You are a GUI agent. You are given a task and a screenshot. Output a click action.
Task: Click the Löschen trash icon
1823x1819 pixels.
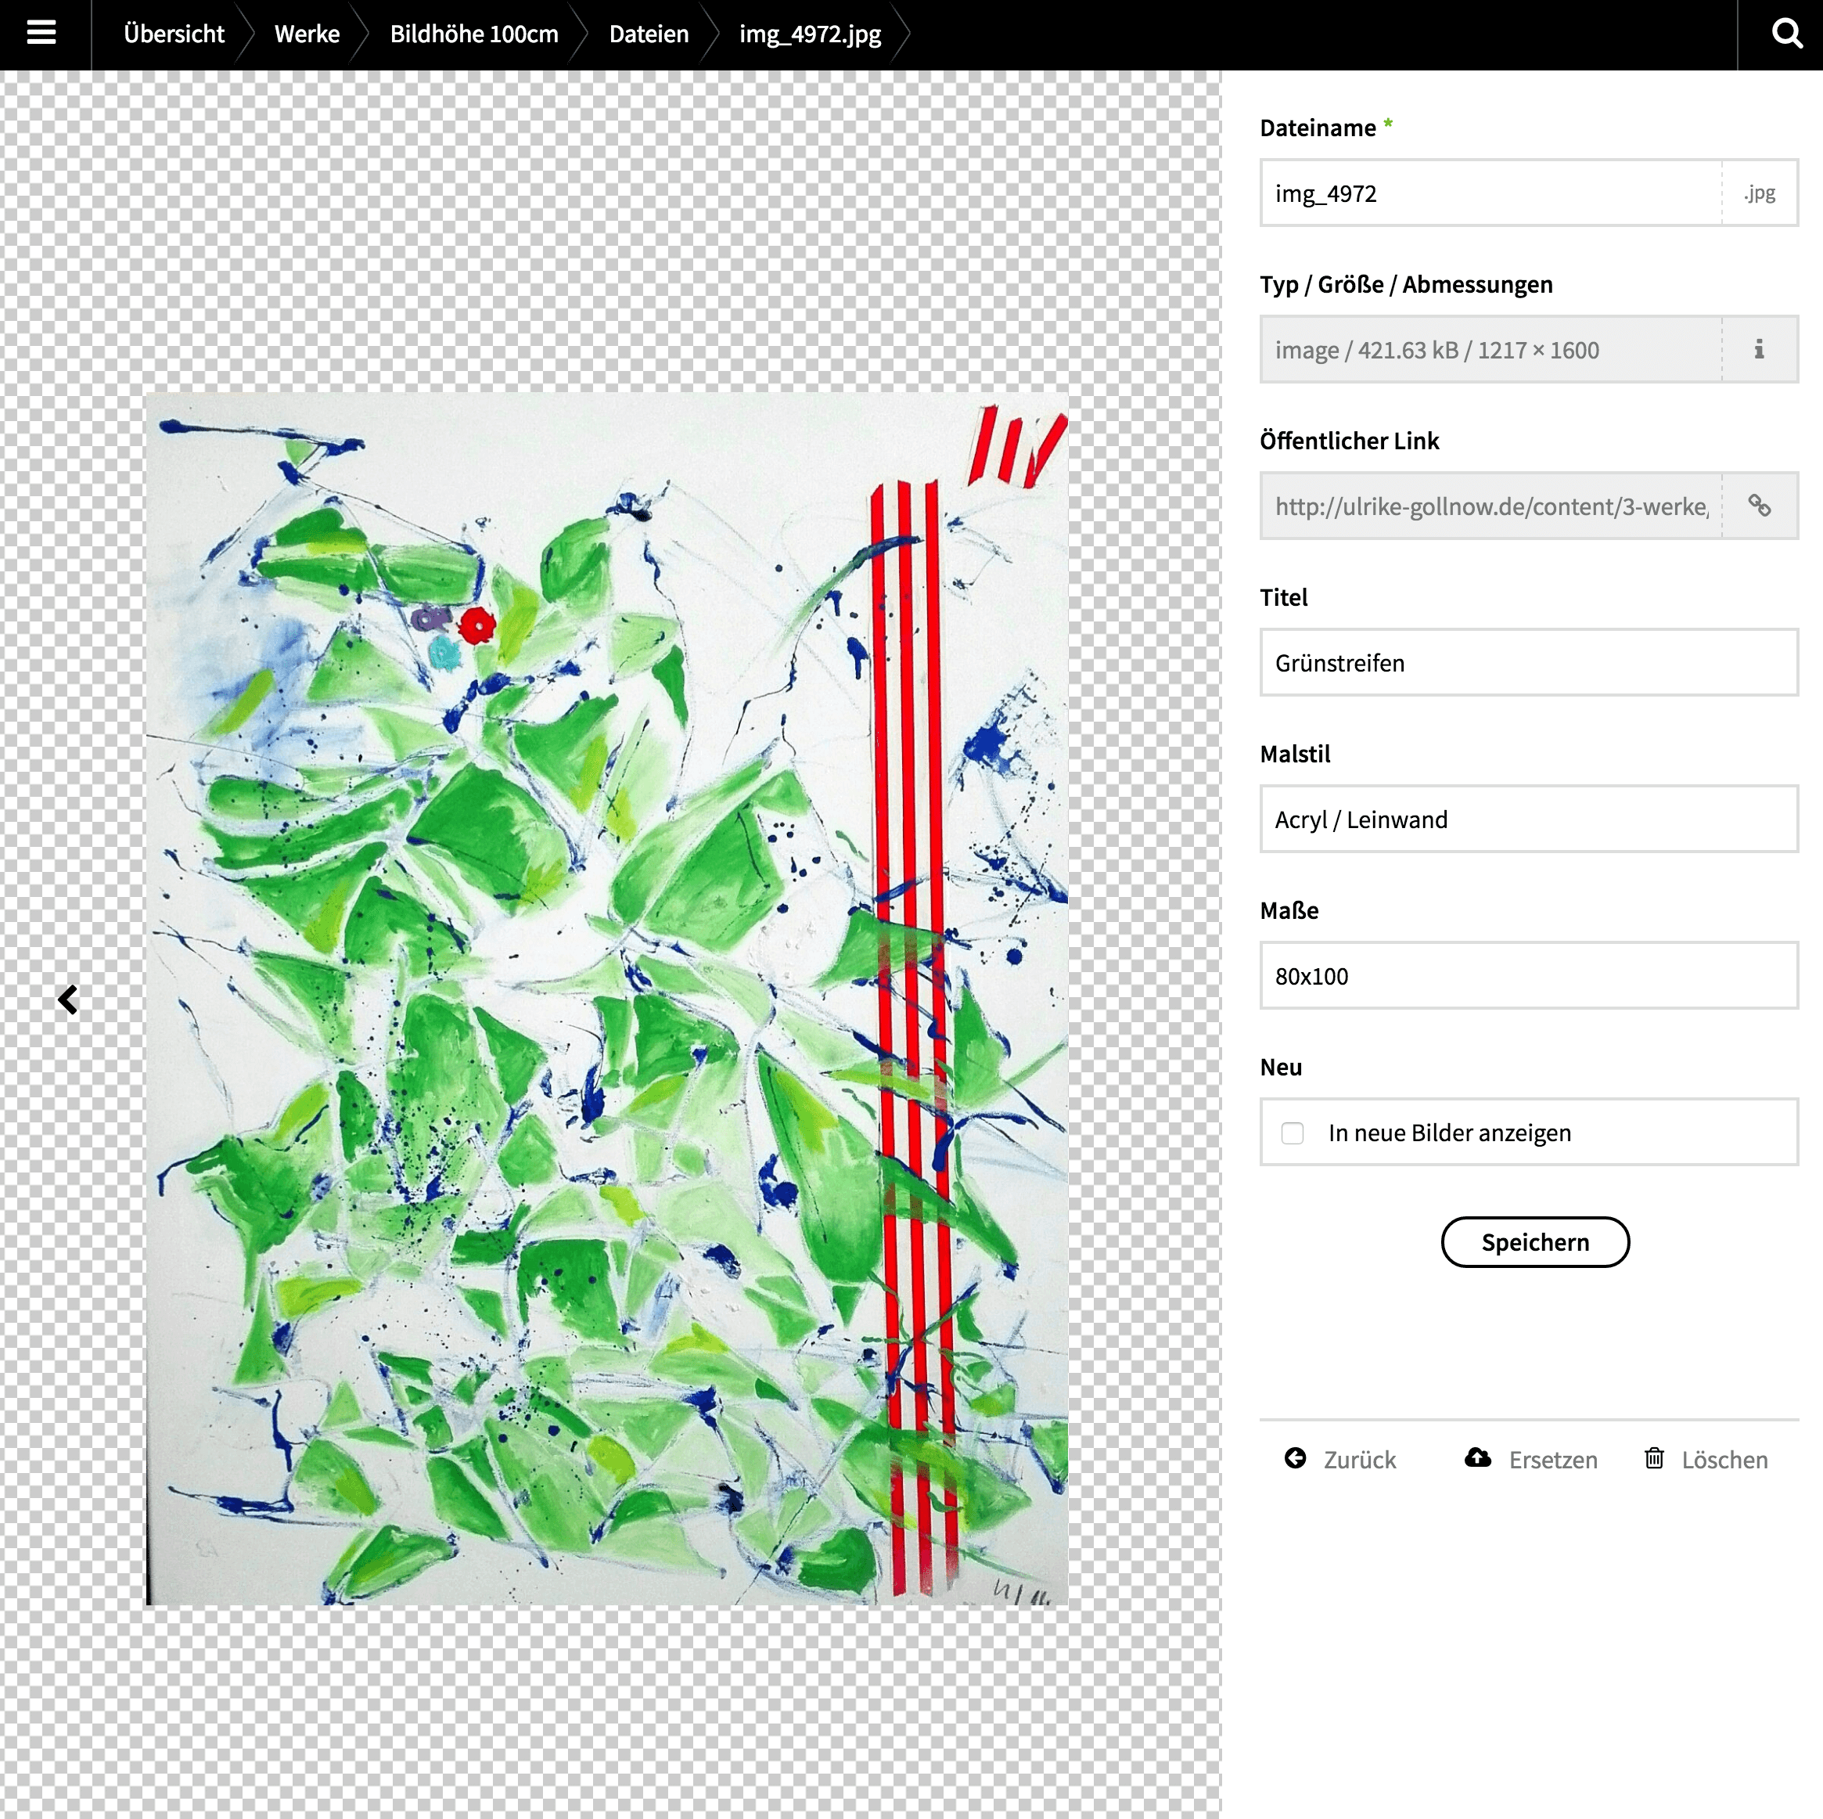(1654, 1458)
